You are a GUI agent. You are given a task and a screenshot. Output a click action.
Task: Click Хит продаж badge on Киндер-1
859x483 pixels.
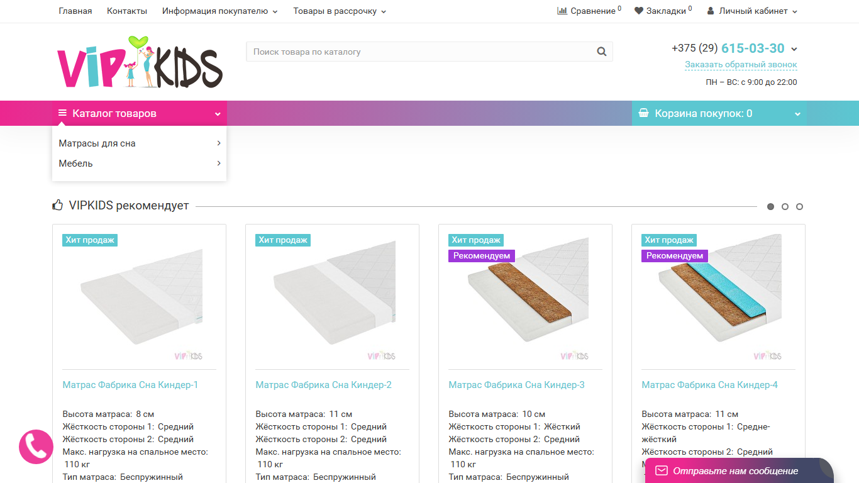(x=90, y=240)
